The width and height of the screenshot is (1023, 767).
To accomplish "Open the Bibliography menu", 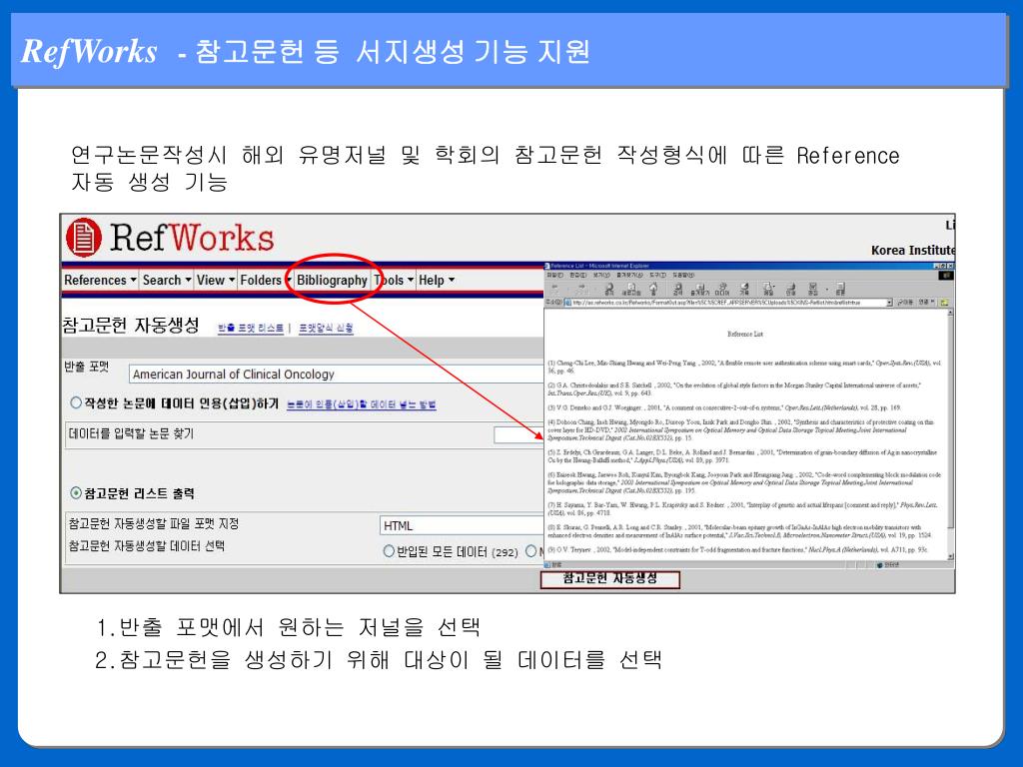I will tap(332, 280).
